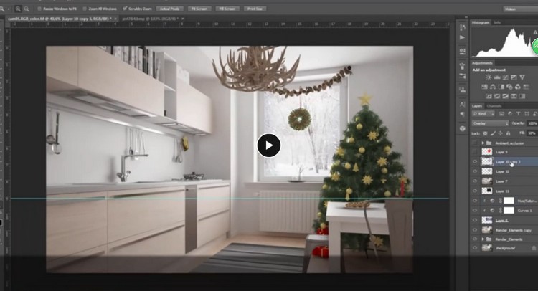Open the History panel icon
This screenshot has height=291, width=538.
pyautogui.click(x=462, y=28)
